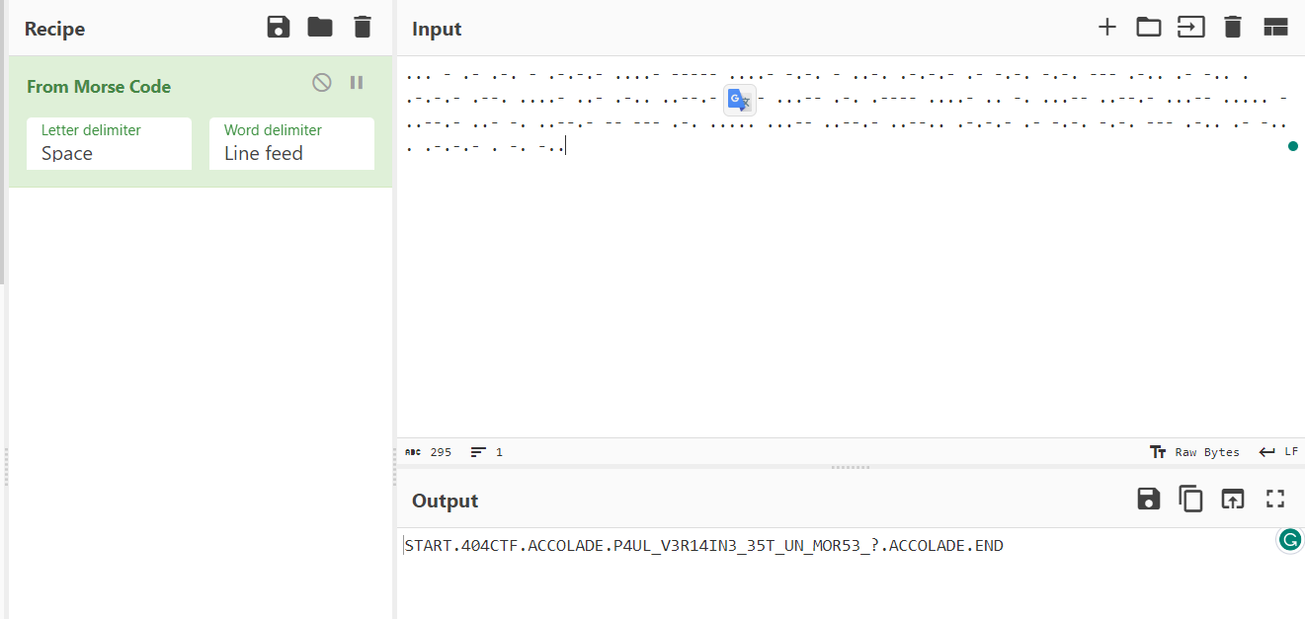Image resolution: width=1305 pixels, height=619 pixels.
Task: Save the recipe
Action: tap(279, 28)
